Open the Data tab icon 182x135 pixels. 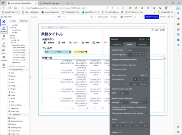pos(4,37)
